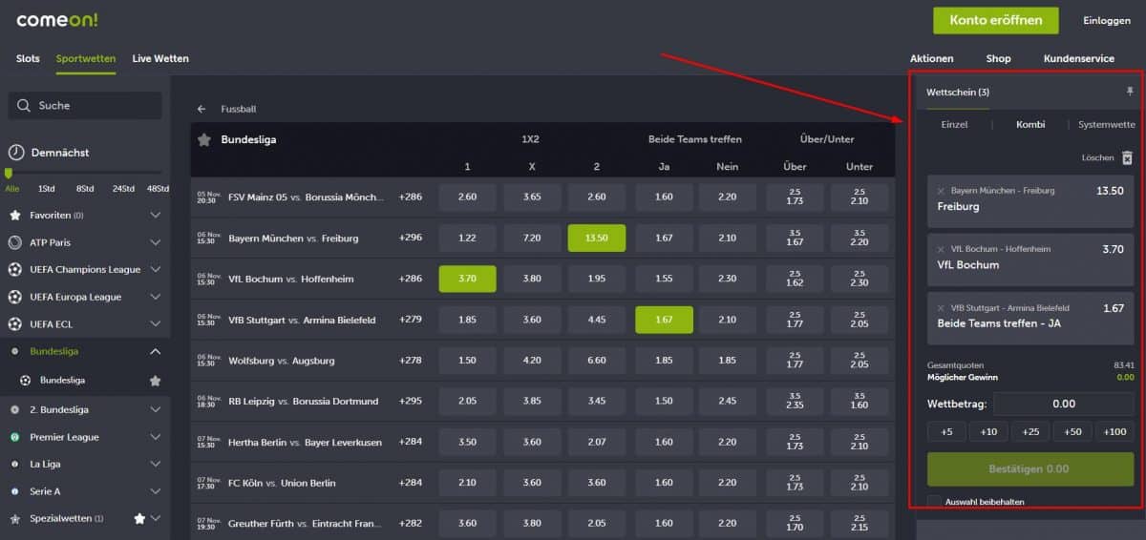The image size is (1146, 540).
Task: Remove Bayern München - Freiburg bet from slip
Action: (941, 191)
